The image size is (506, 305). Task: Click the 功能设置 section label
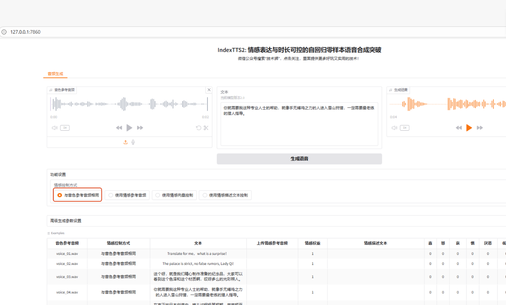tap(58, 175)
